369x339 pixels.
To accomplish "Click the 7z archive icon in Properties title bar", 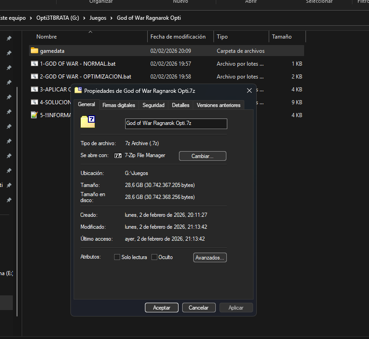I will point(78,90).
